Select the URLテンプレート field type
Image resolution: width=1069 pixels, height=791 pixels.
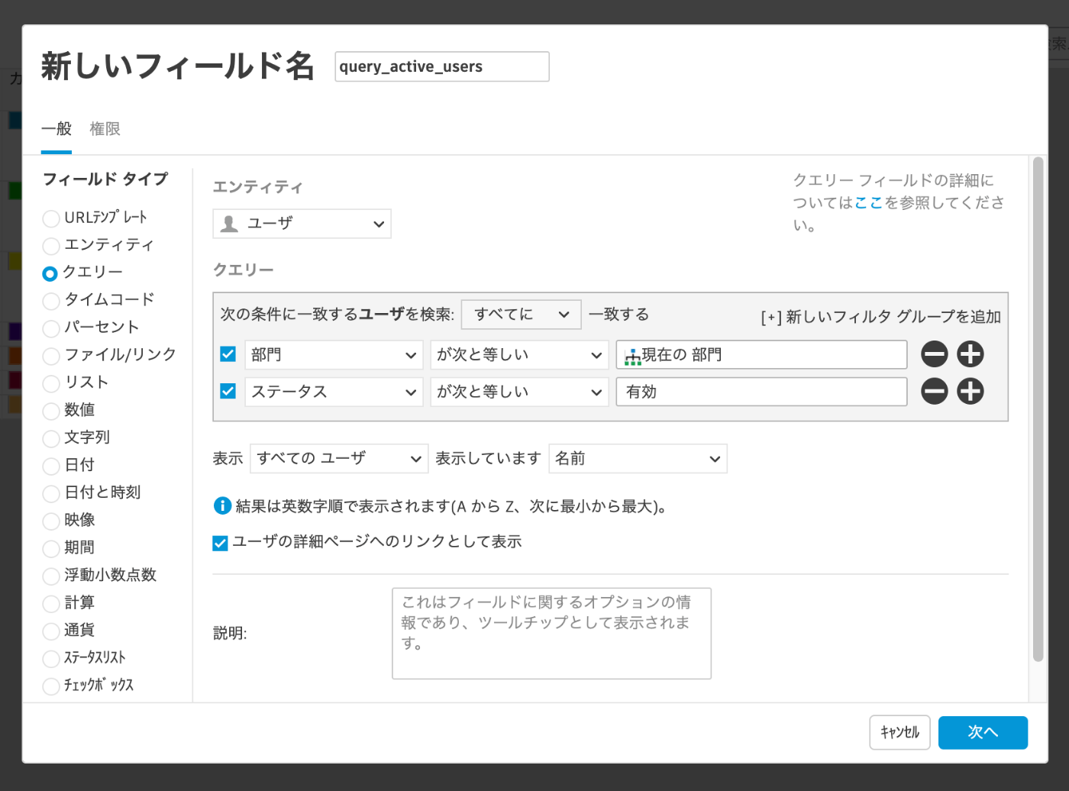(x=51, y=218)
